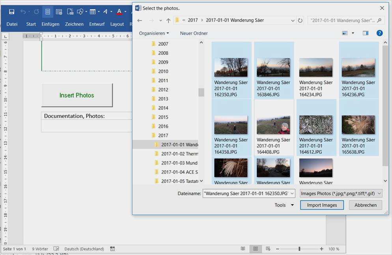
Task: Click the Save icon in quick access toolbar
Action: coord(11,12)
